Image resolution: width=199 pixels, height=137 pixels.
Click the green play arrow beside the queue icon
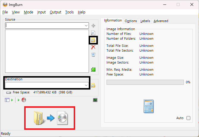(x=12, y=100)
